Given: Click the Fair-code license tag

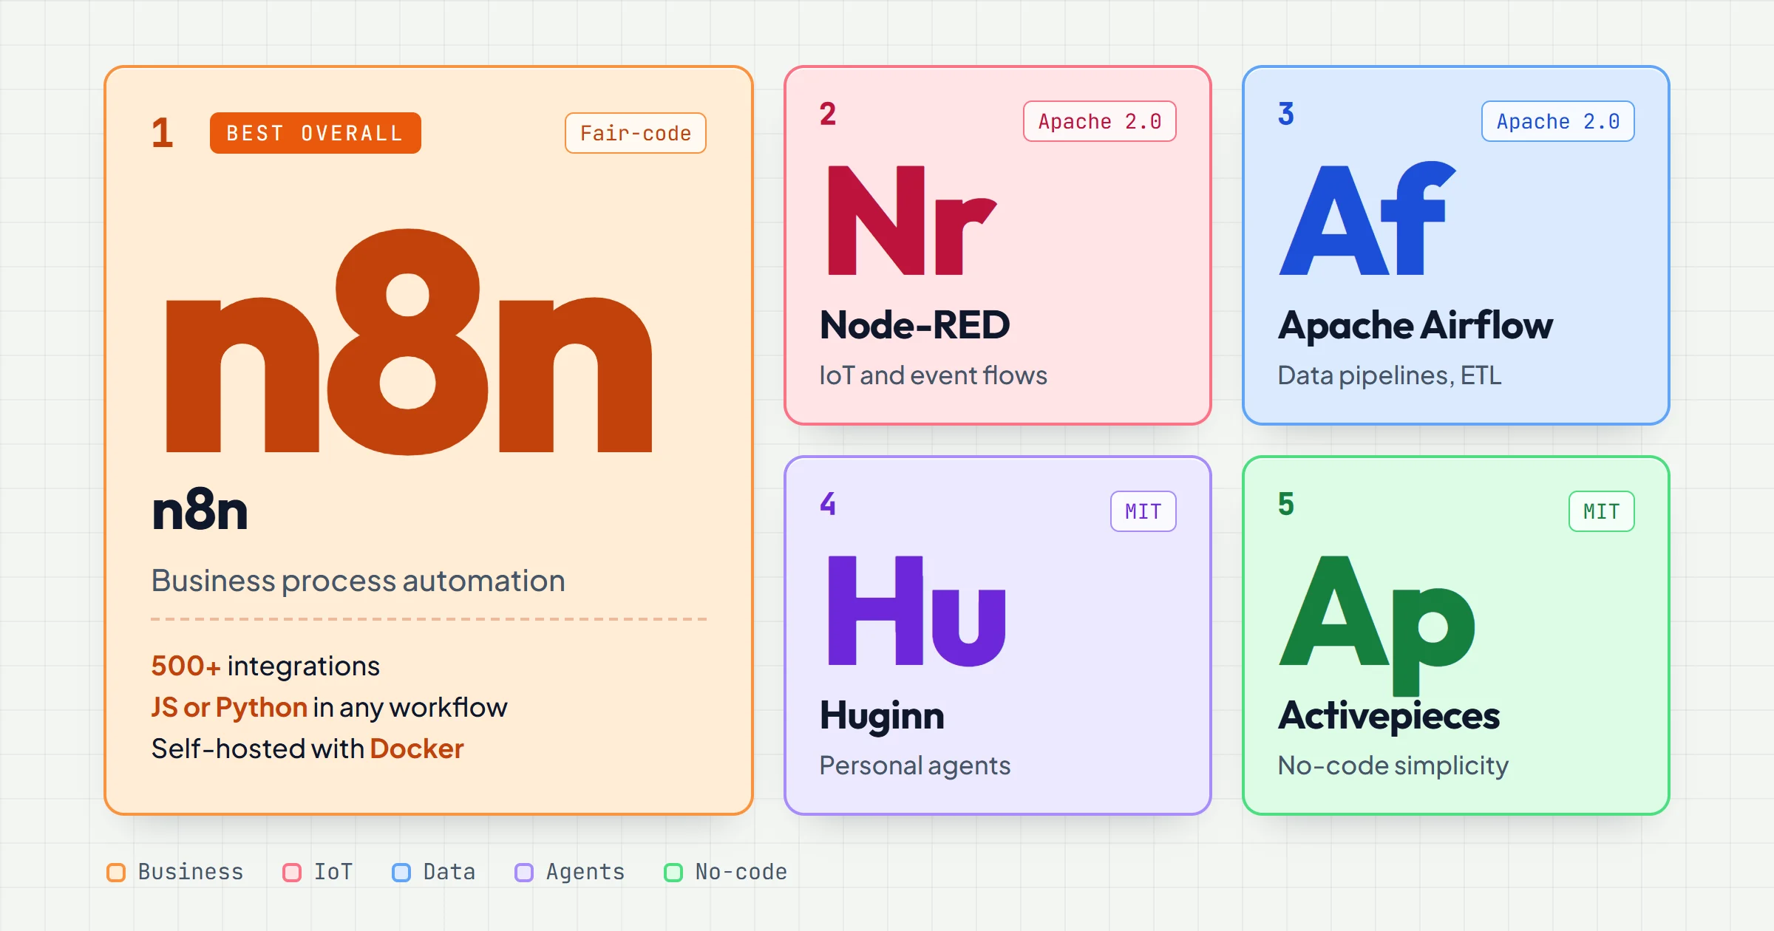Looking at the screenshot, I should pyautogui.click(x=636, y=133).
